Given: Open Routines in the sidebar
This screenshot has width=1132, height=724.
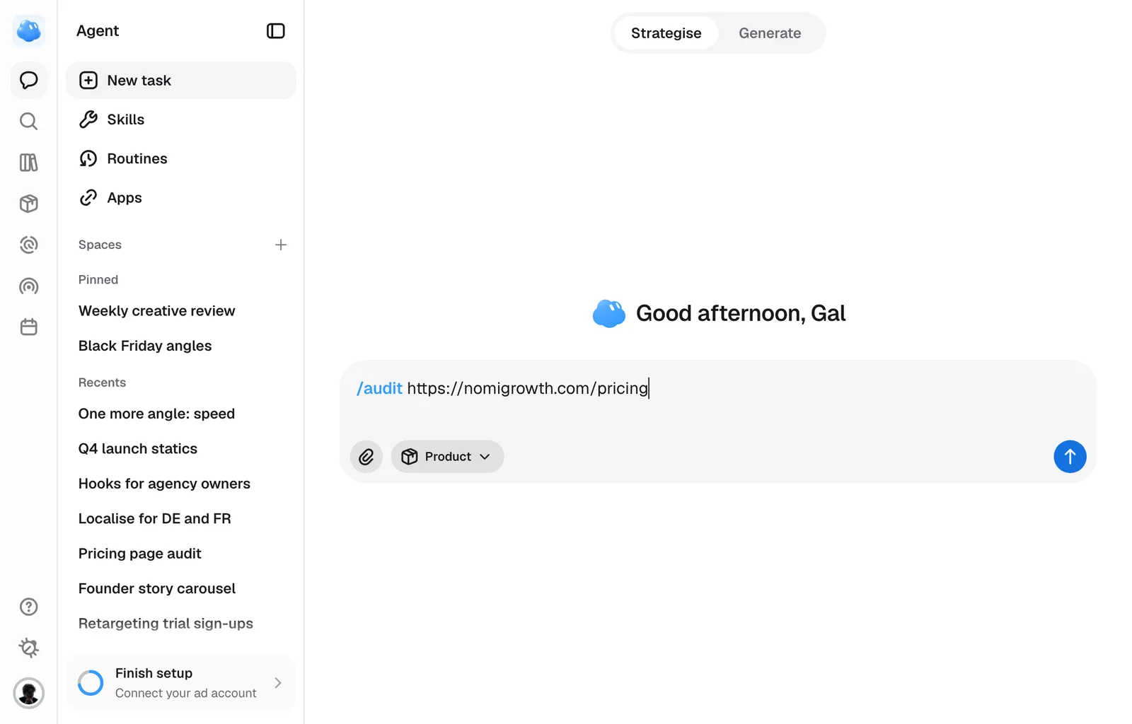Looking at the screenshot, I should (x=181, y=158).
